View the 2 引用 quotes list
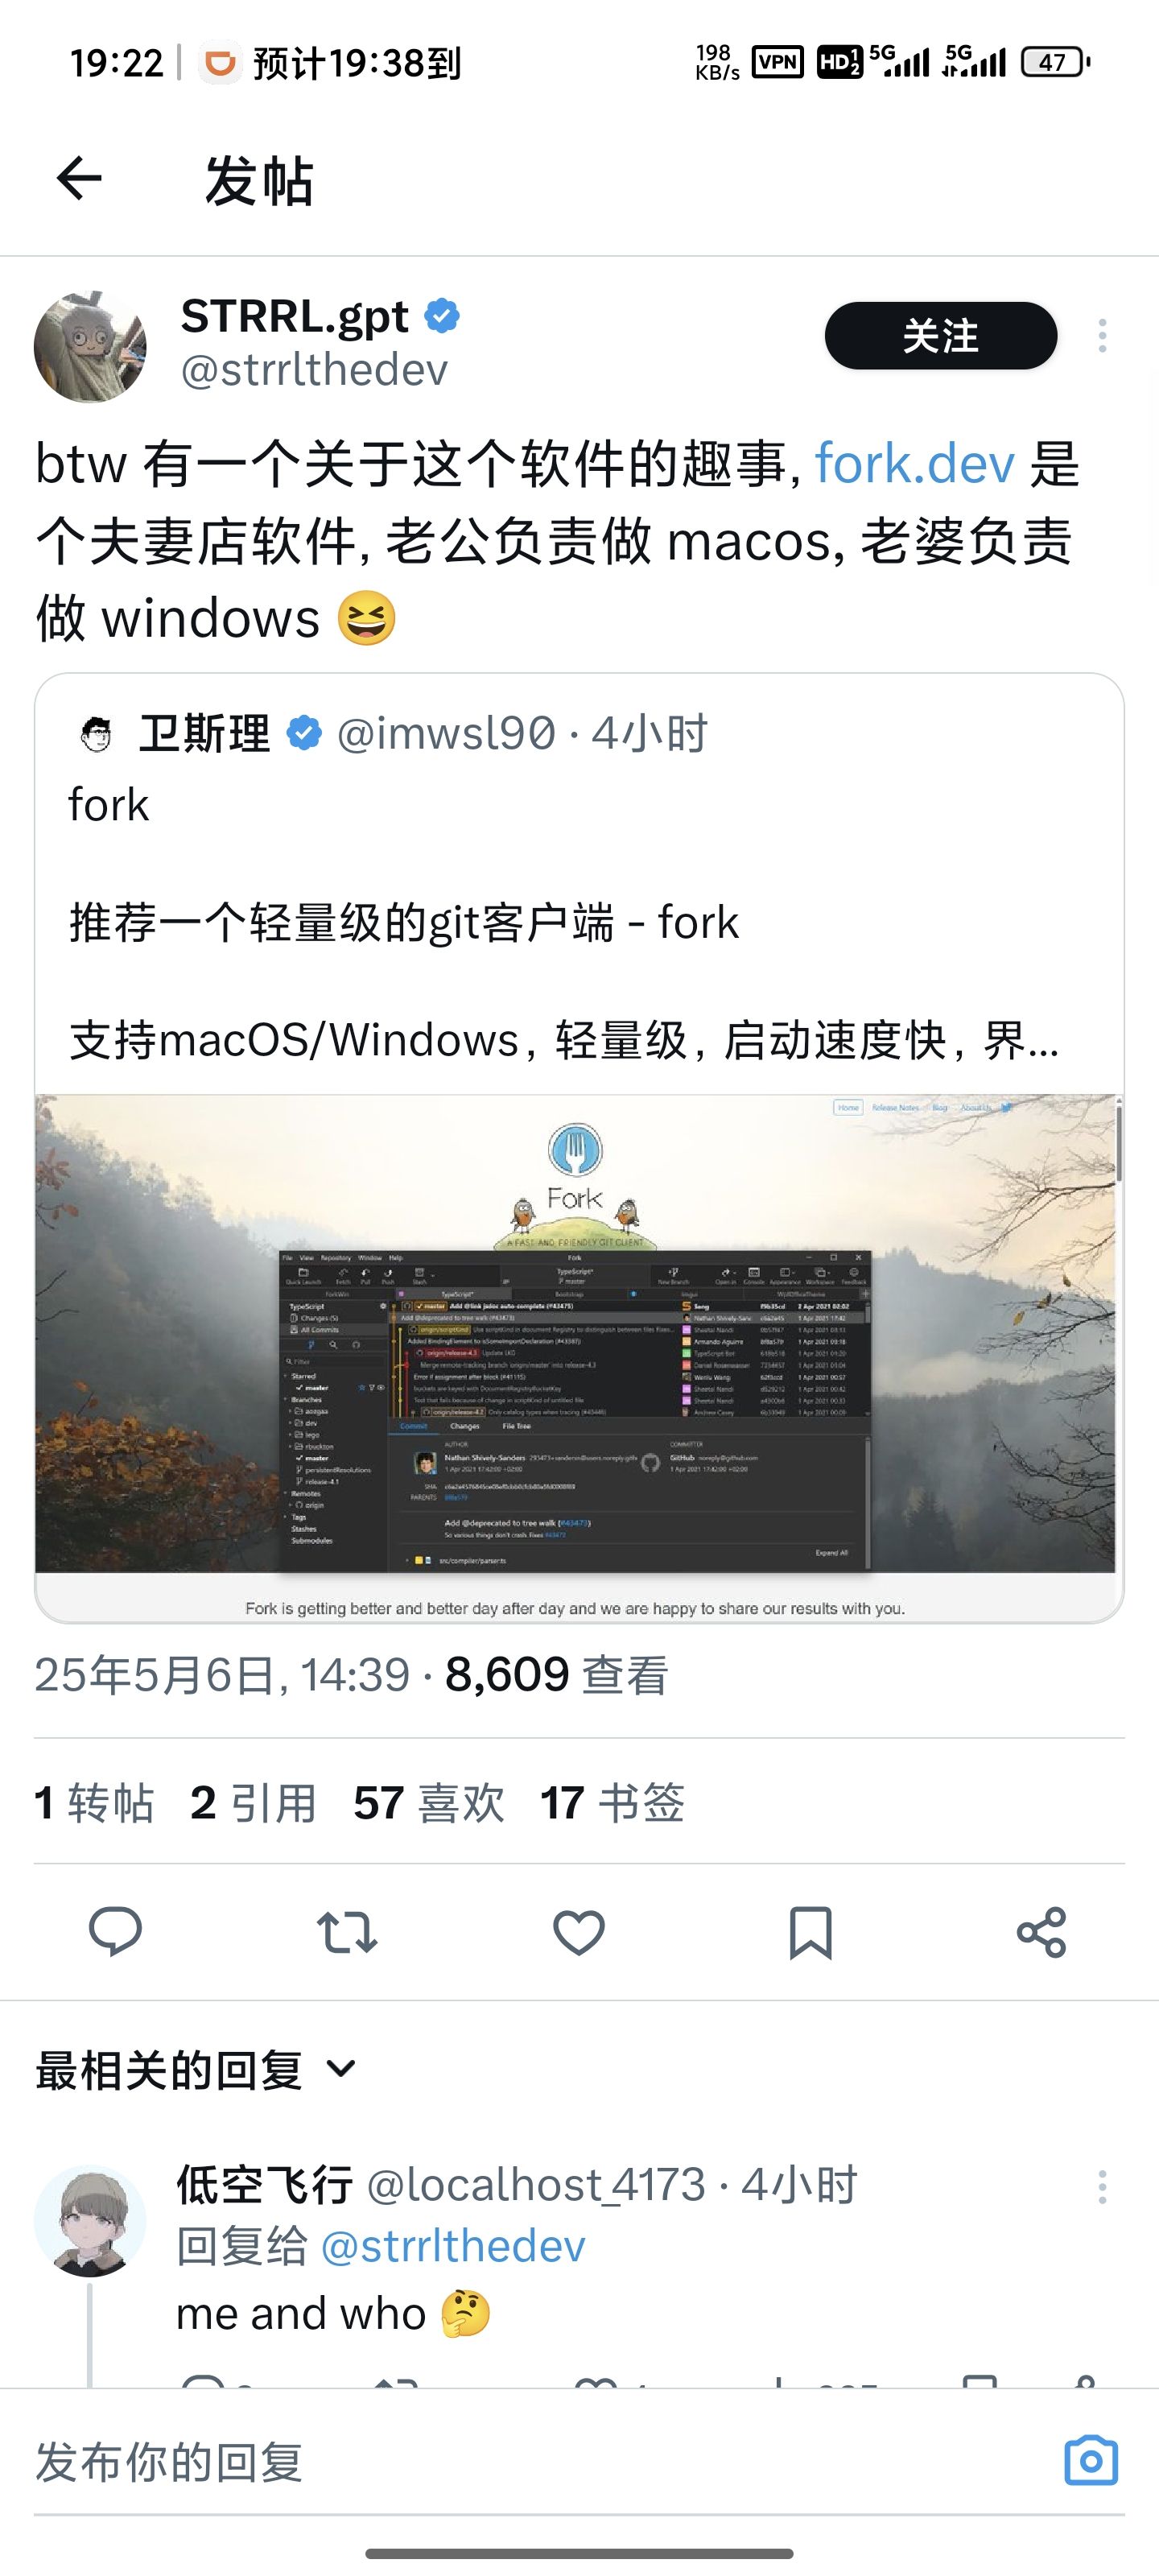 point(253,1803)
